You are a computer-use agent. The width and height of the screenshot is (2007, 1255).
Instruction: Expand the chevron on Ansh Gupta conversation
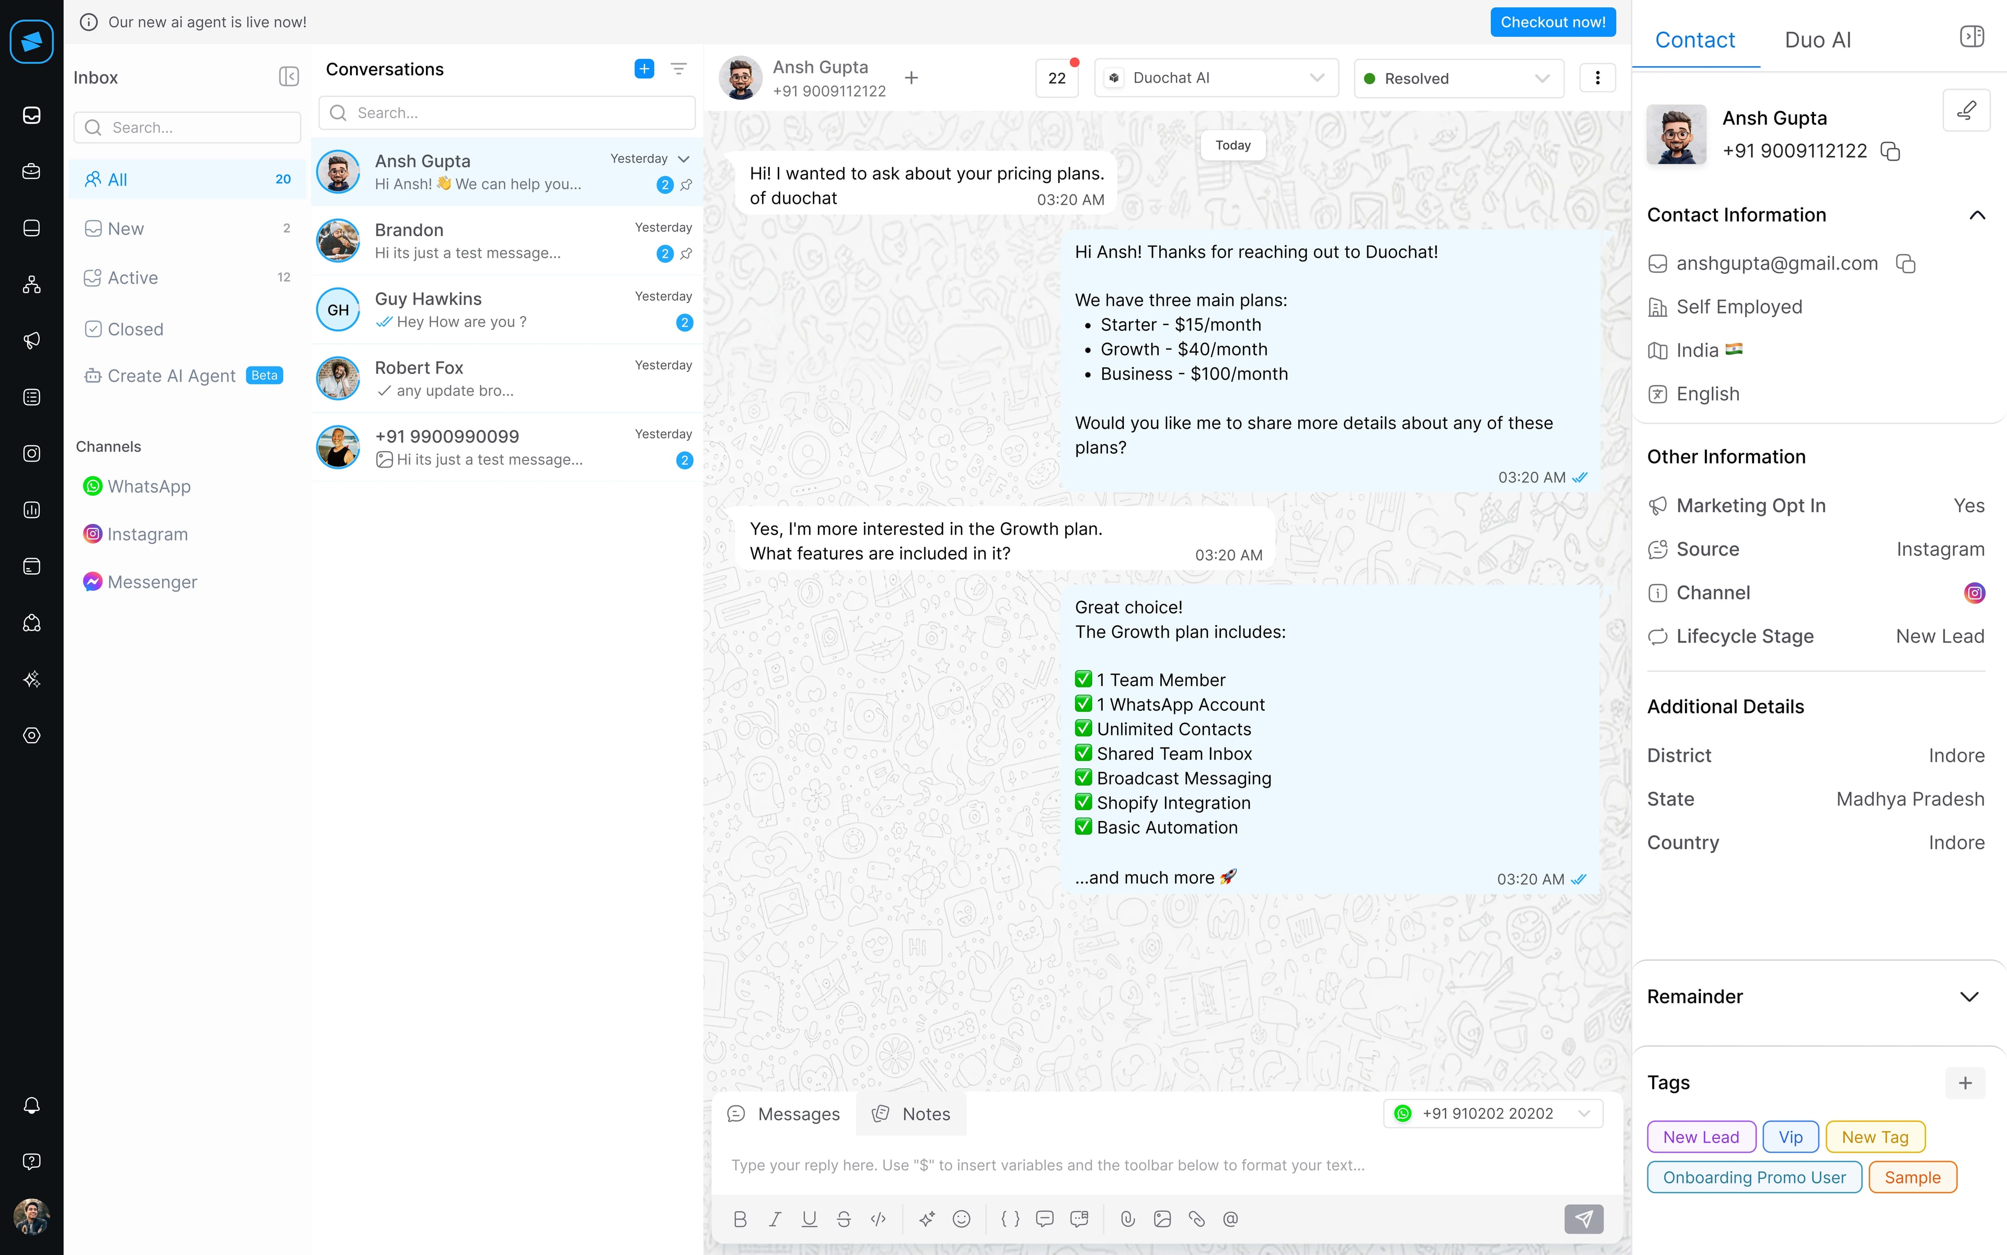[x=683, y=158]
